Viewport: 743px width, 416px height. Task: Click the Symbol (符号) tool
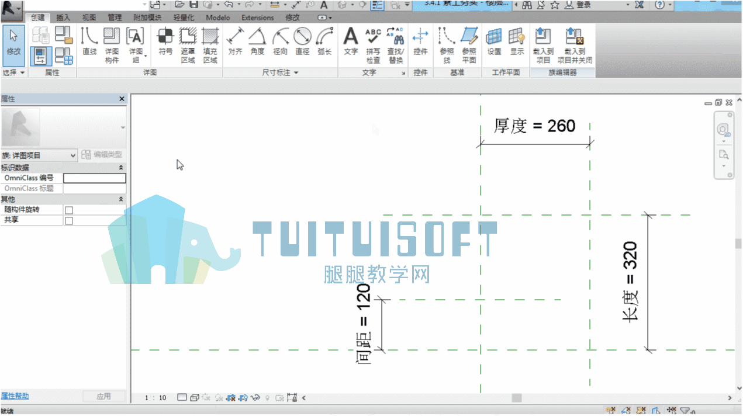click(165, 41)
